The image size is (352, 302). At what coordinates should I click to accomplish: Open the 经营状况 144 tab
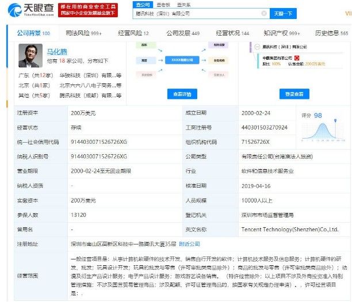coord(232,33)
